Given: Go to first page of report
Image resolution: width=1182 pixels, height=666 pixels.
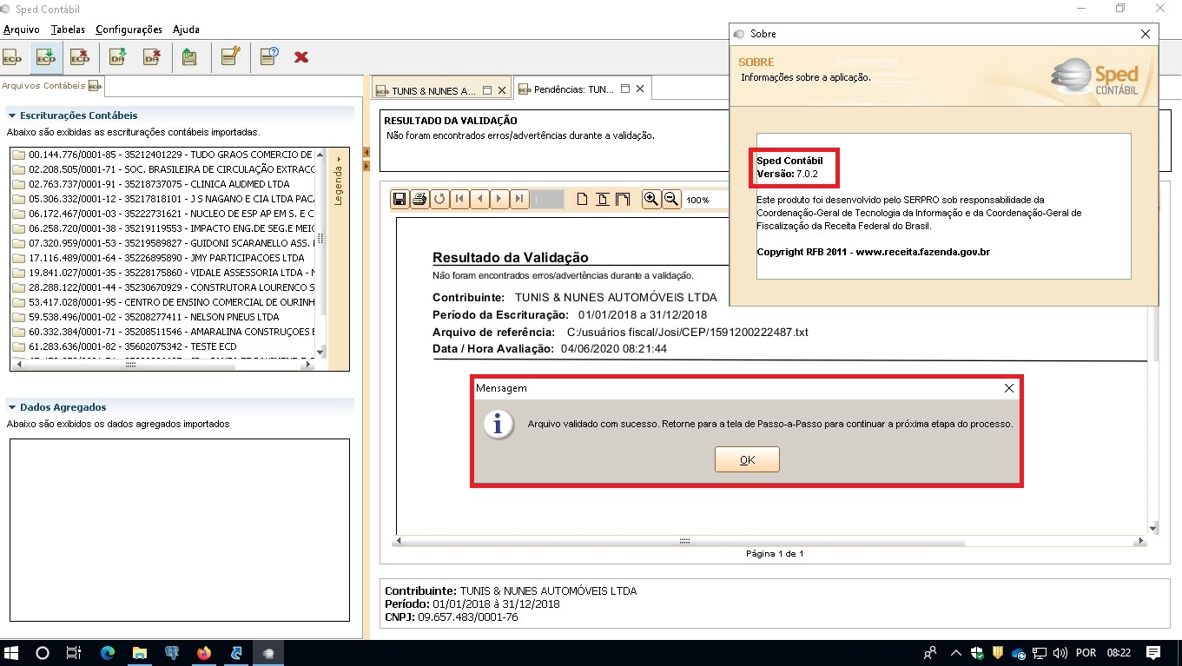Looking at the screenshot, I should (x=459, y=200).
